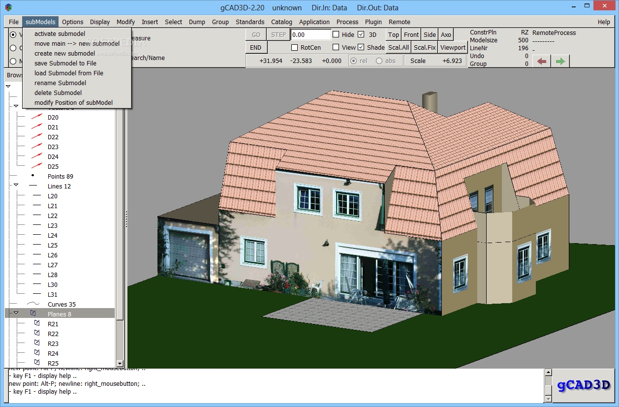The height and width of the screenshot is (407, 619).
Task: Select the vector icon beside D24
Action: pyautogui.click(x=37, y=157)
